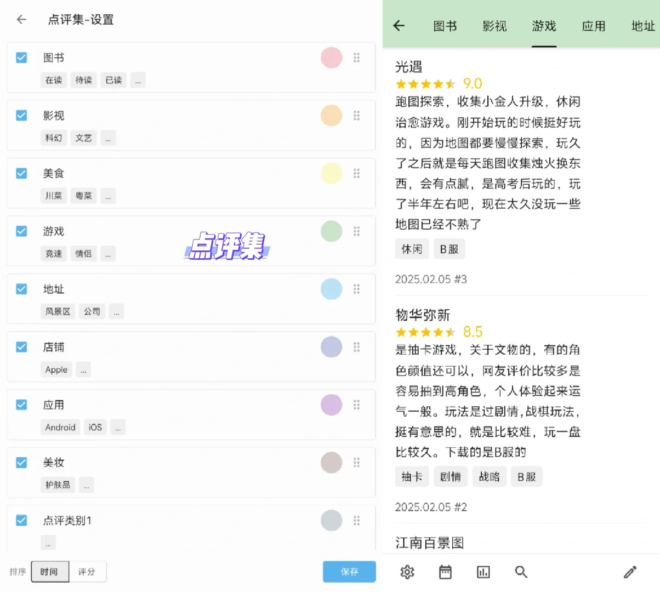
Task: Open the settings gear icon
Action: [x=407, y=572]
